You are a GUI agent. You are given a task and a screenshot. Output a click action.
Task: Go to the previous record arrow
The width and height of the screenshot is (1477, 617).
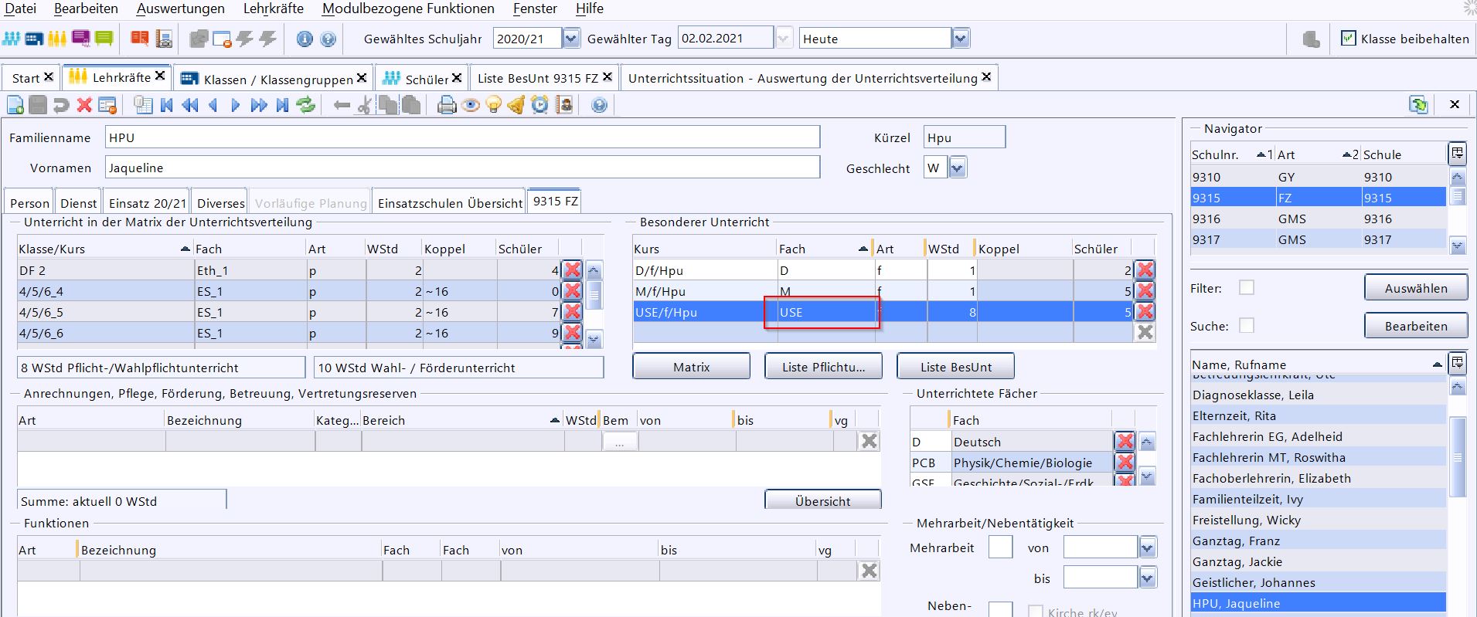(213, 105)
